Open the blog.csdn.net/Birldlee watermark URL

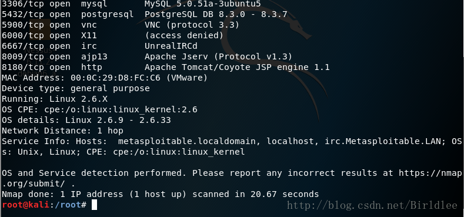373,205
